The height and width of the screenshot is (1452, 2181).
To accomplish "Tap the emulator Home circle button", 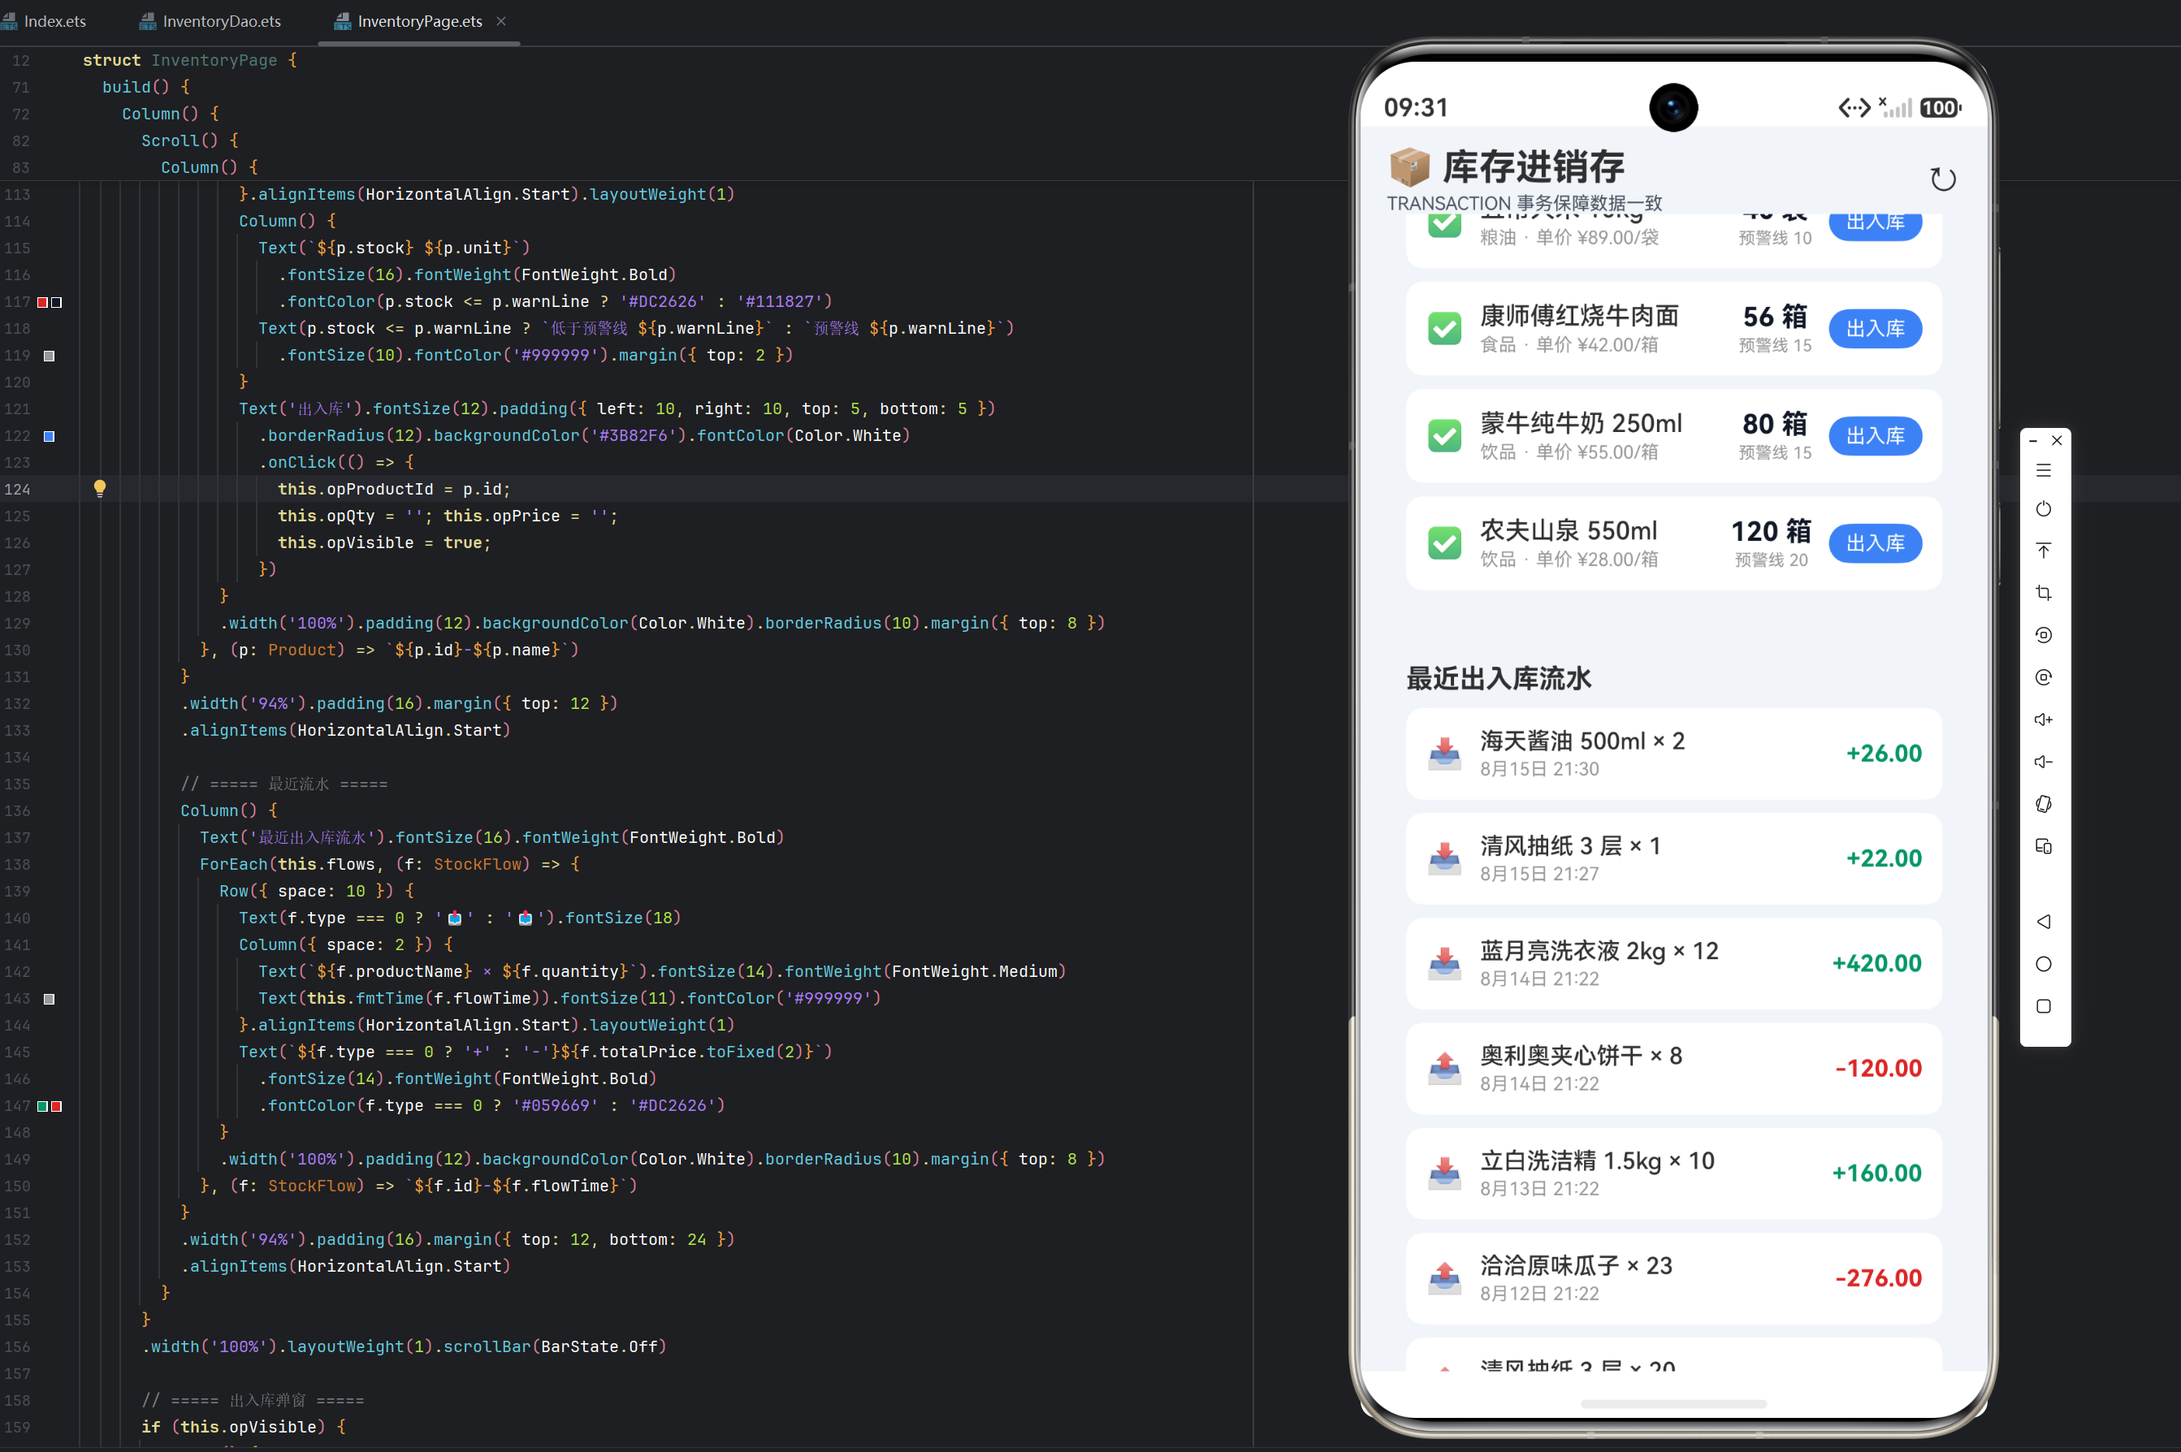I will tap(2043, 964).
